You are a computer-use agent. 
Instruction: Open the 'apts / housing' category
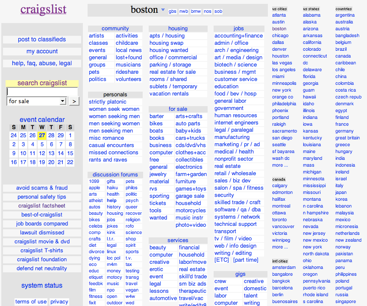click(x=167, y=36)
